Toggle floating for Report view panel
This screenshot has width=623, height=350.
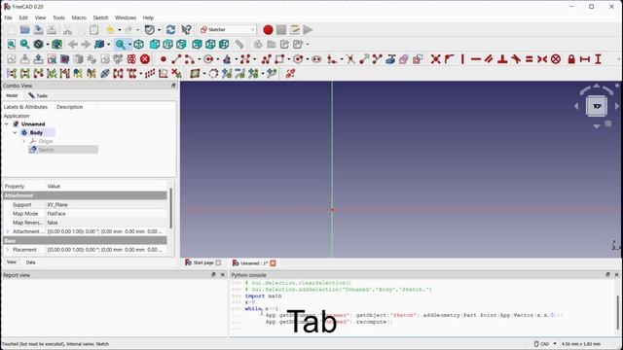tap(213, 274)
